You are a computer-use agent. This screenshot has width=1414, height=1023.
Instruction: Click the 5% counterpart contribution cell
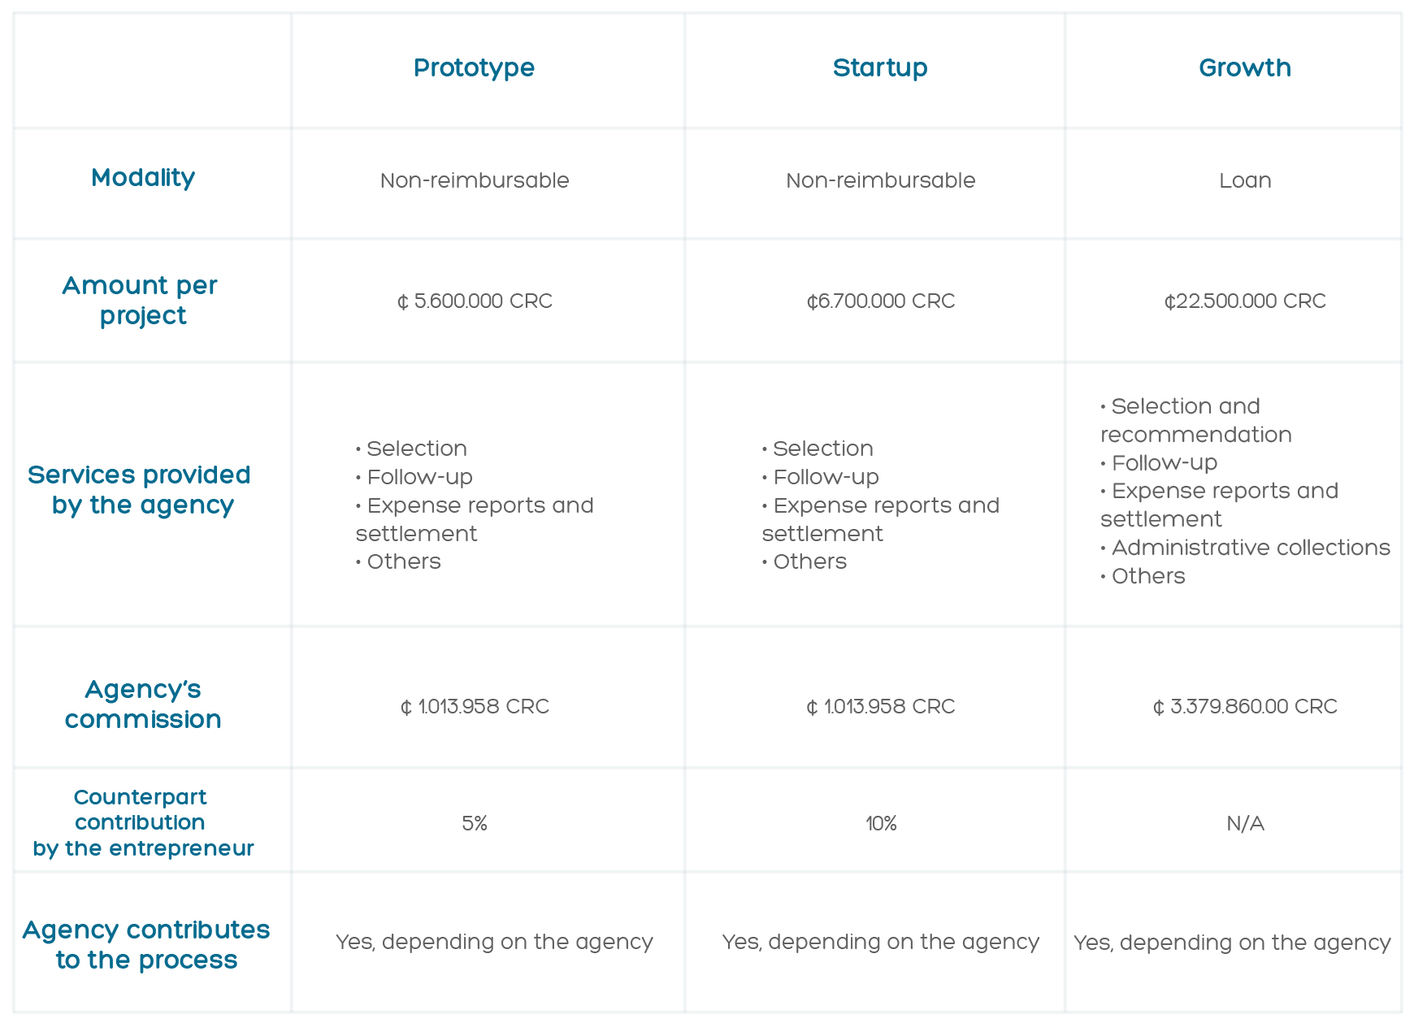click(x=475, y=824)
